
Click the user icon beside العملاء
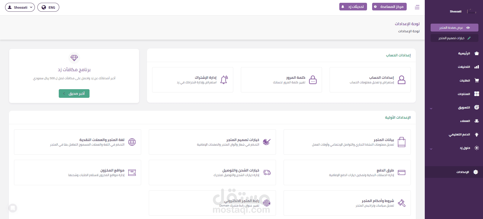point(477,121)
